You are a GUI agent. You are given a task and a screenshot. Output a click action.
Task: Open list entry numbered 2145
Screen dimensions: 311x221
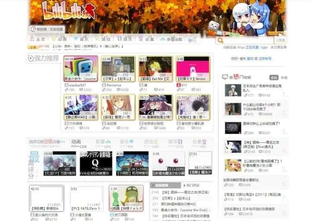[x=180, y=192]
